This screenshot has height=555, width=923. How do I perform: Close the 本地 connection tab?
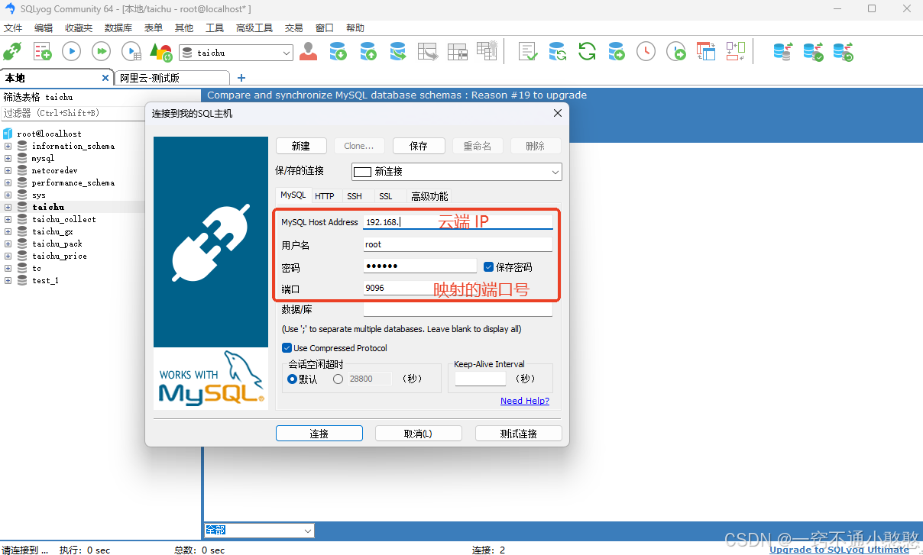click(106, 77)
